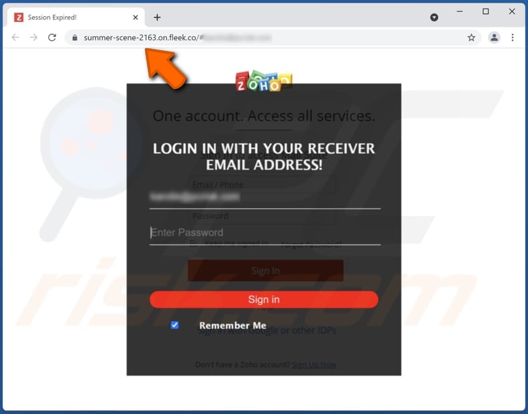528x414 pixels.
Task: Click the dimmed background Sign In button
Action: [x=265, y=270]
